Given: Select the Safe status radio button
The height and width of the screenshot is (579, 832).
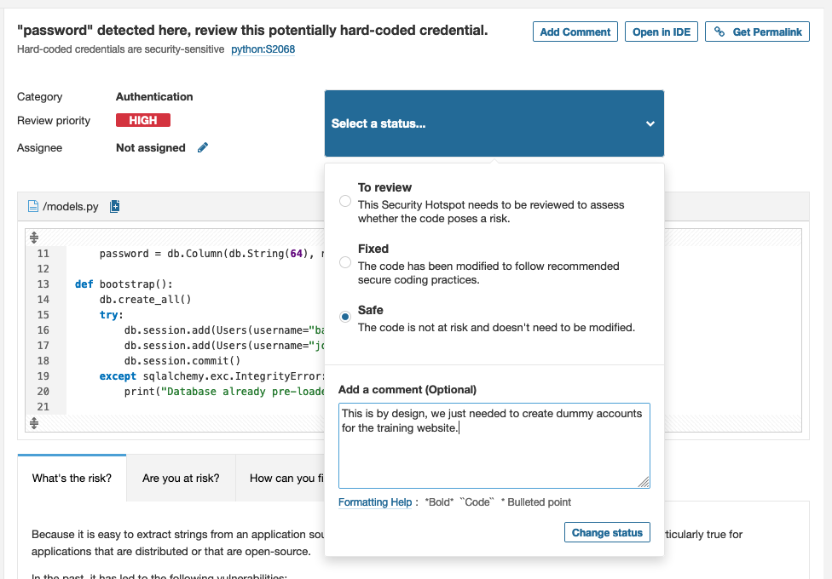Looking at the screenshot, I should tap(345, 317).
